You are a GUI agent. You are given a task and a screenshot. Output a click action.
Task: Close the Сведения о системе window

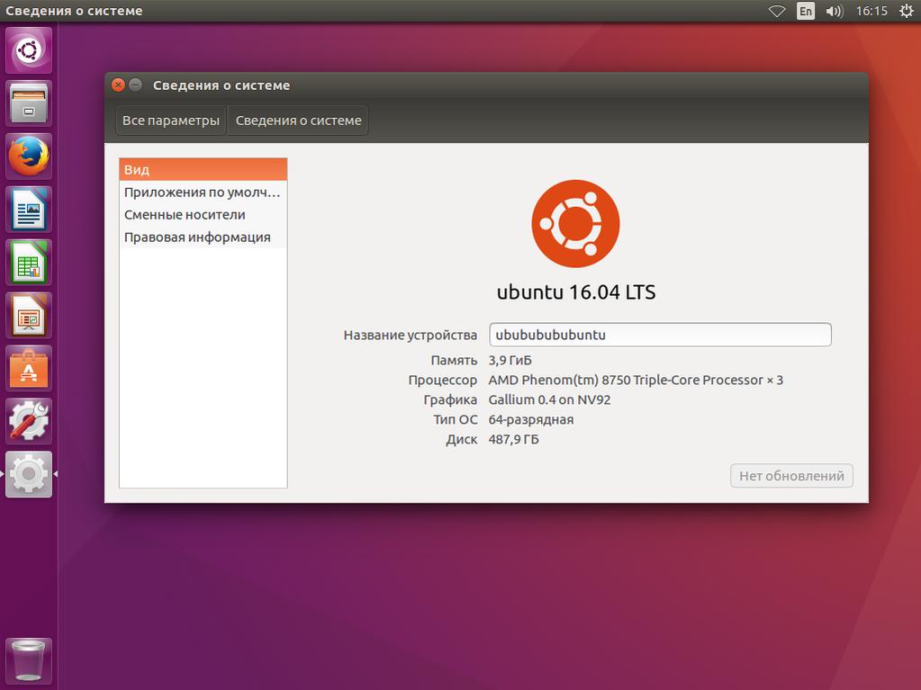click(118, 85)
